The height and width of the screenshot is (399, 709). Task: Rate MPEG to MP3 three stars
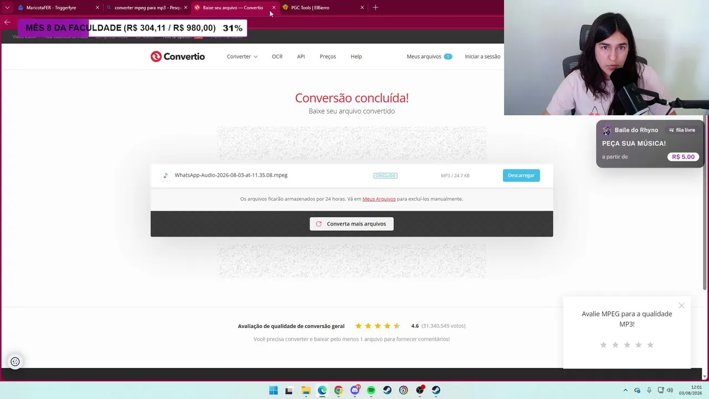[627, 345]
